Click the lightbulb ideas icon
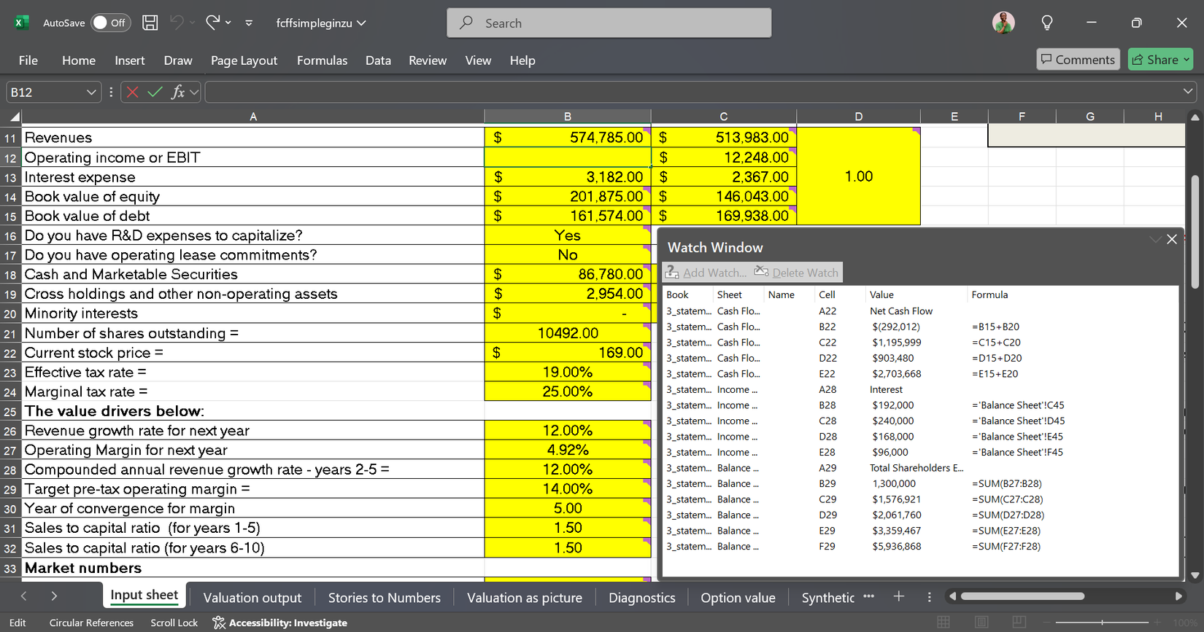1204x632 pixels. (x=1046, y=23)
